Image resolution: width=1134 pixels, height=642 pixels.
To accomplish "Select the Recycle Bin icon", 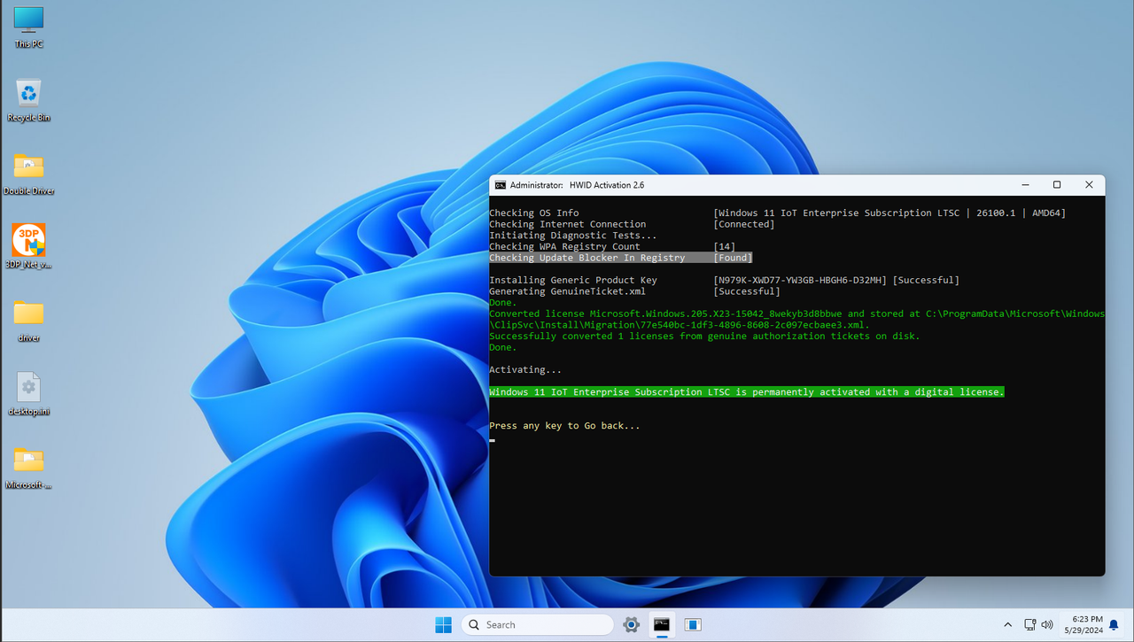I will tap(28, 100).
